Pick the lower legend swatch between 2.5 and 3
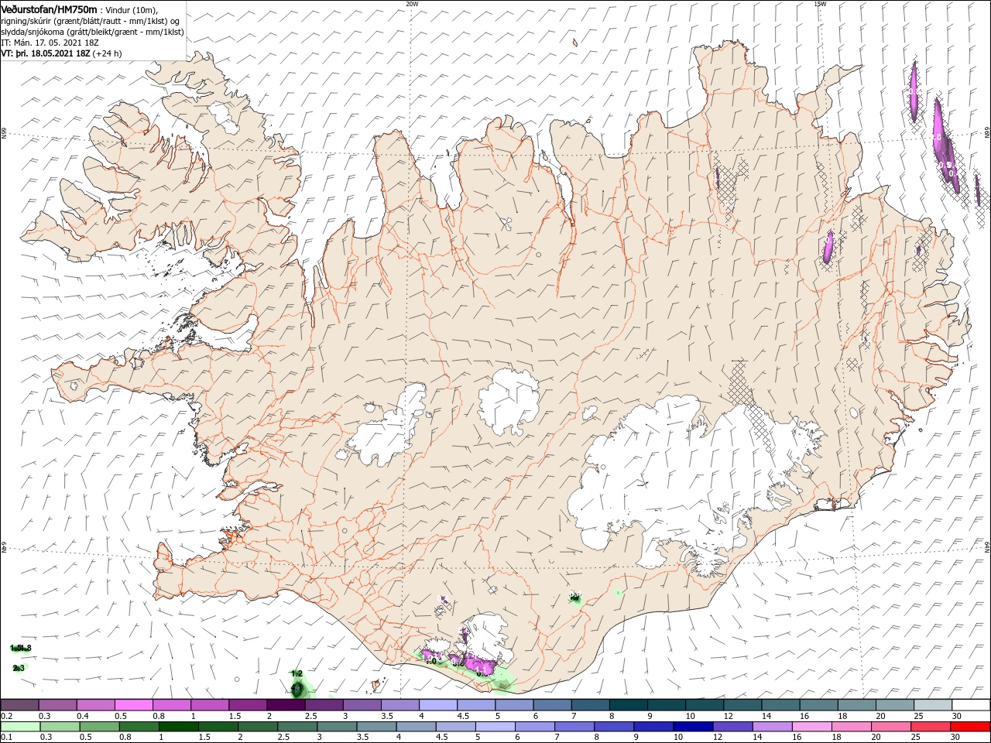991x743 pixels. 297,727
